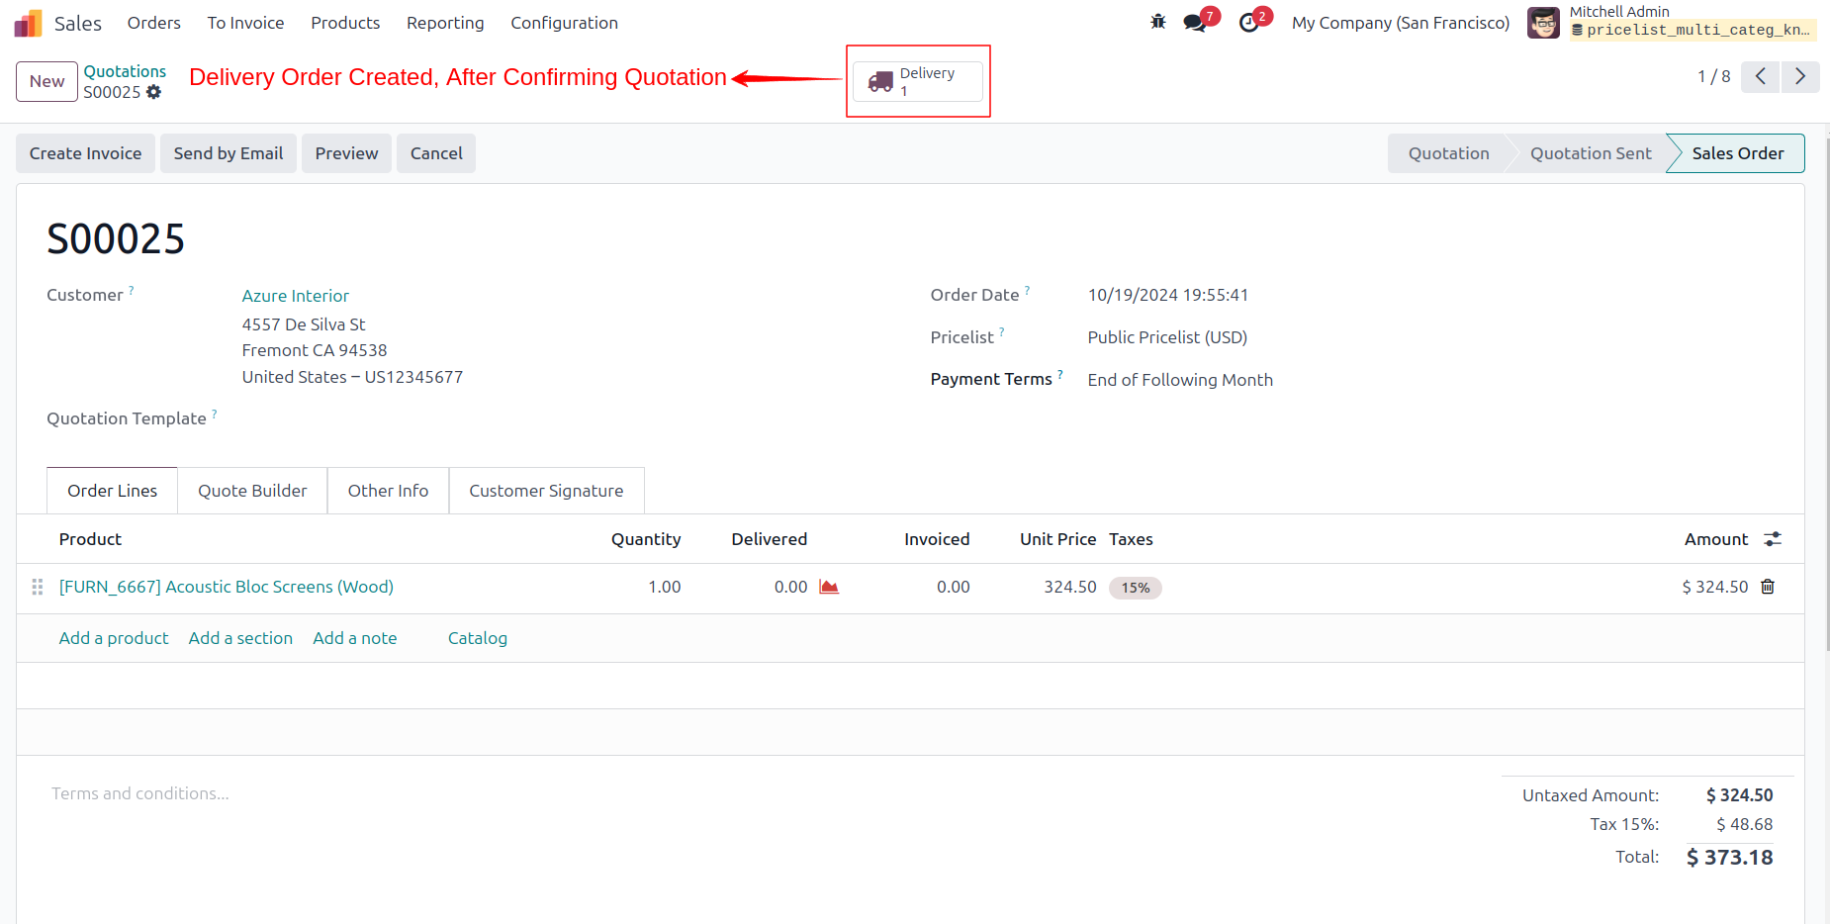Open the Configuration menu
1830x924 pixels.
564,23
